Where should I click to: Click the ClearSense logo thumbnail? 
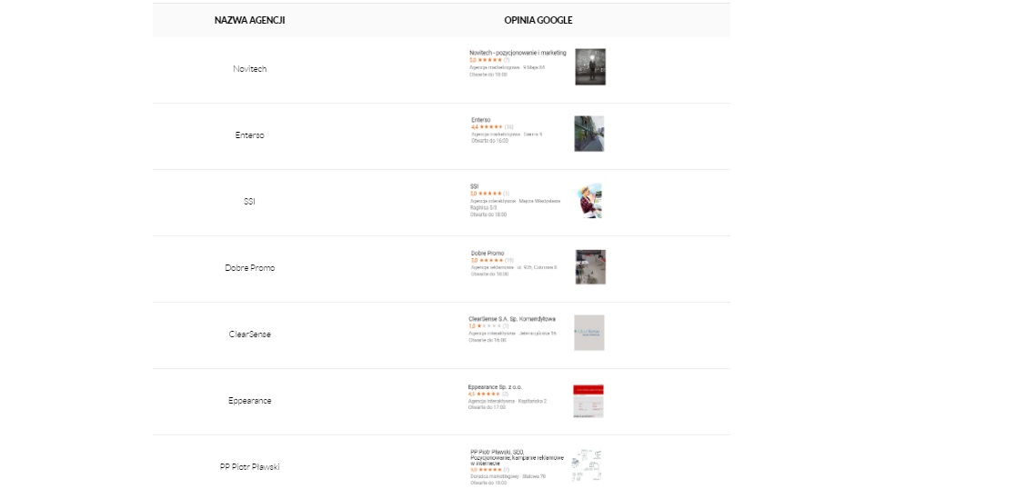589,333
